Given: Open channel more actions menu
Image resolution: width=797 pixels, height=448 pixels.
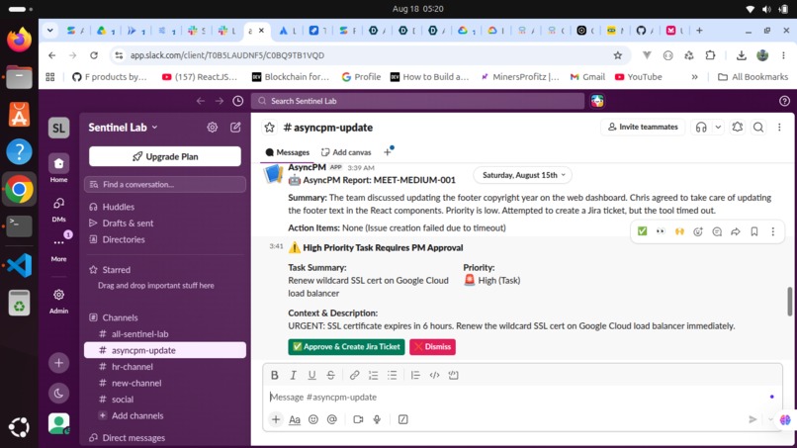Looking at the screenshot, I should pyautogui.click(x=779, y=128).
